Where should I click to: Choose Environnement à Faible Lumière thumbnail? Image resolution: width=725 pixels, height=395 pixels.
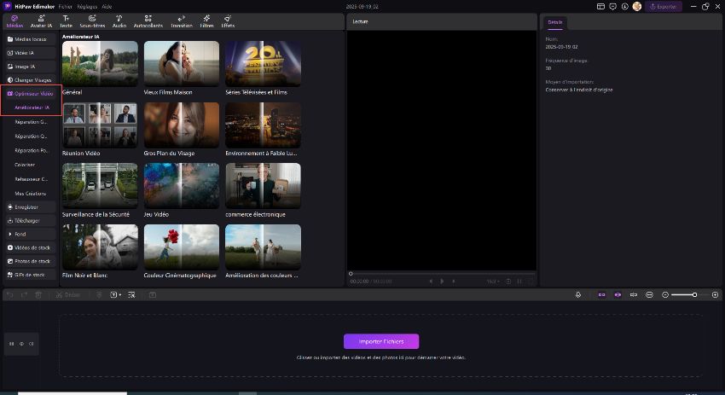(263, 125)
